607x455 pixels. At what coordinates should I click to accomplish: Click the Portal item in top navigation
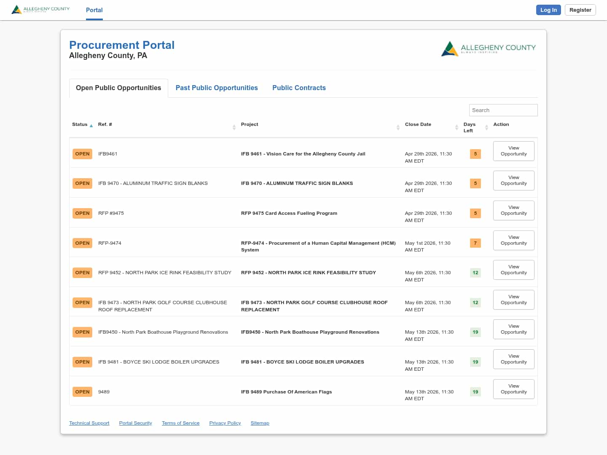tap(94, 10)
